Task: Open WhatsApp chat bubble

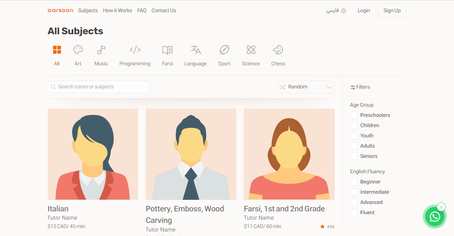Action: [x=435, y=217]
